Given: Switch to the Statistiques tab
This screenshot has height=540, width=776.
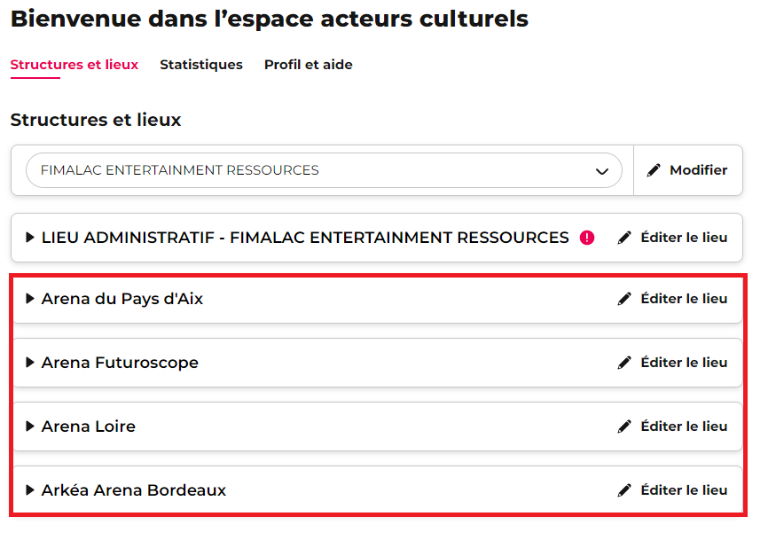Looking at the screenshot, I should 201,65.
